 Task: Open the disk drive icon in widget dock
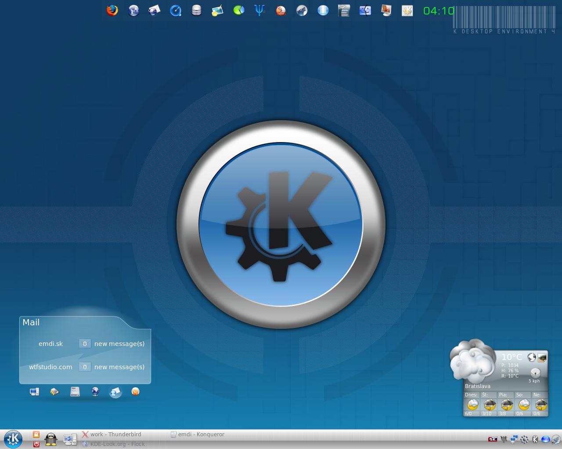(x=75, y=392)
